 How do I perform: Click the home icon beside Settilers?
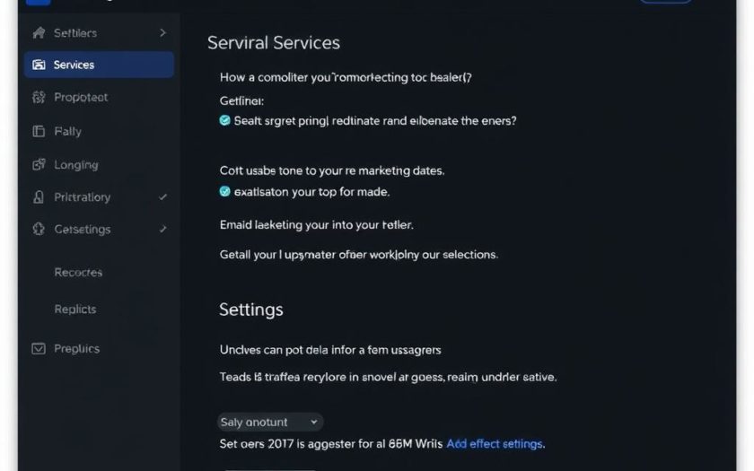click(x=39, y=33)
